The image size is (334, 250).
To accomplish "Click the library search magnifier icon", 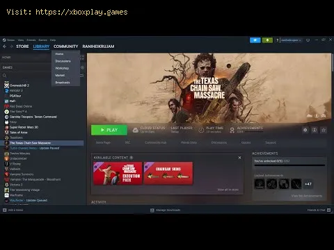I will 4,76.
